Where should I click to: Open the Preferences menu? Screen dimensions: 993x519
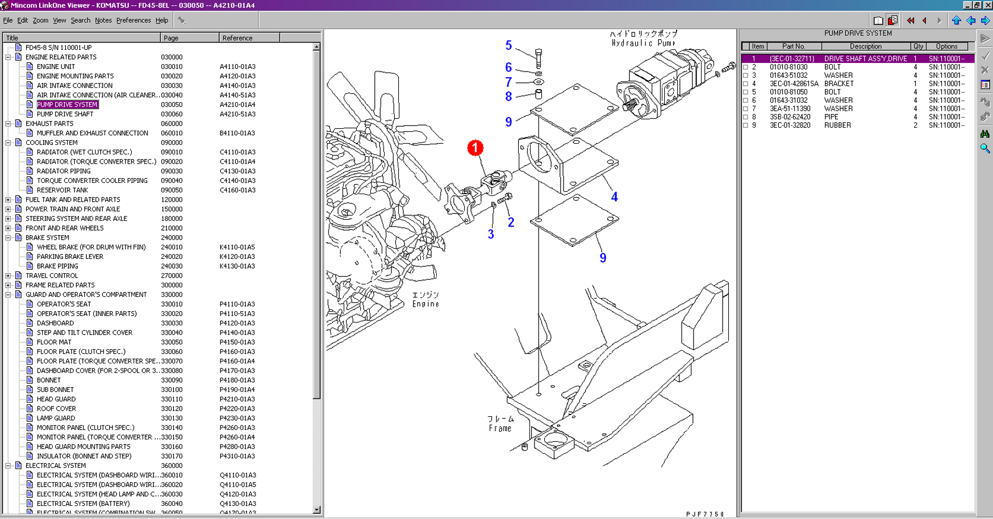click(x=133, y=20)
